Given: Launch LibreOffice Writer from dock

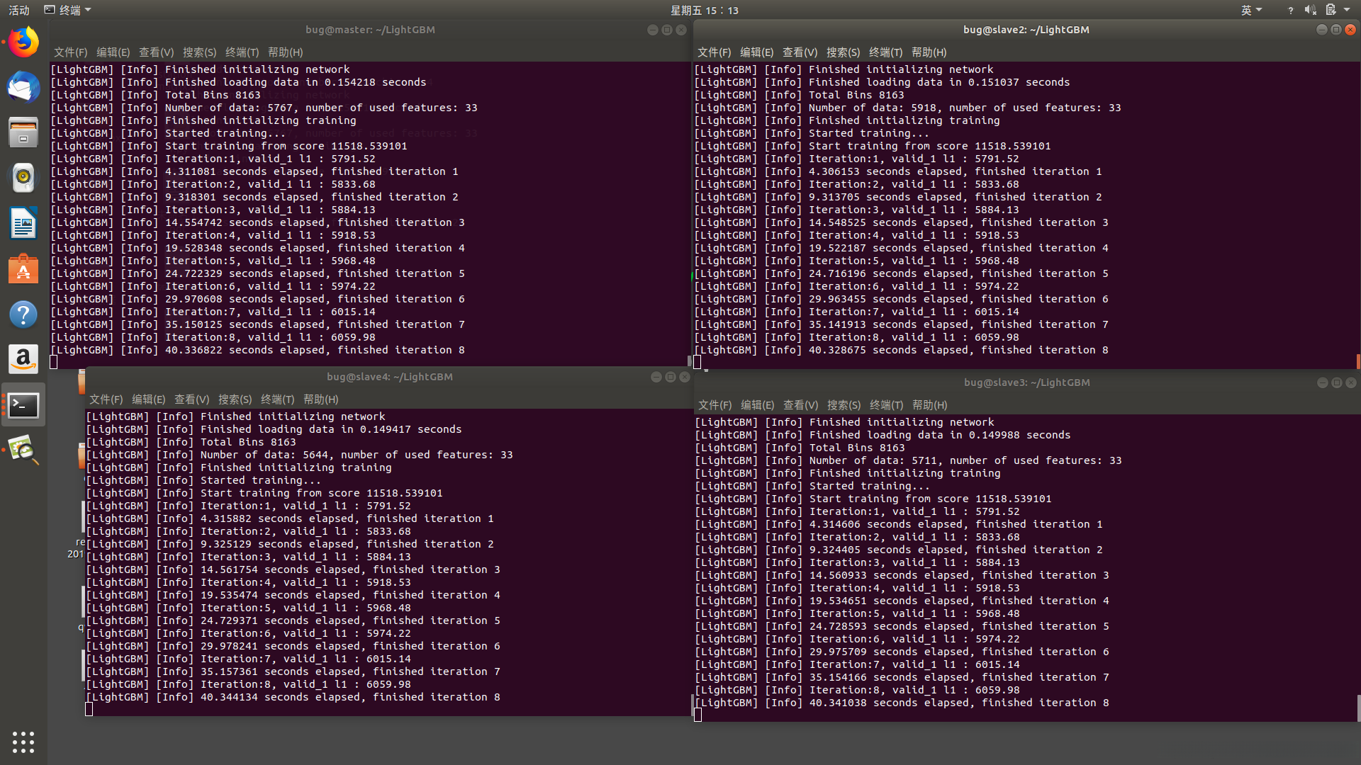Looking at the screenshot, I should [x=23, y=223].
